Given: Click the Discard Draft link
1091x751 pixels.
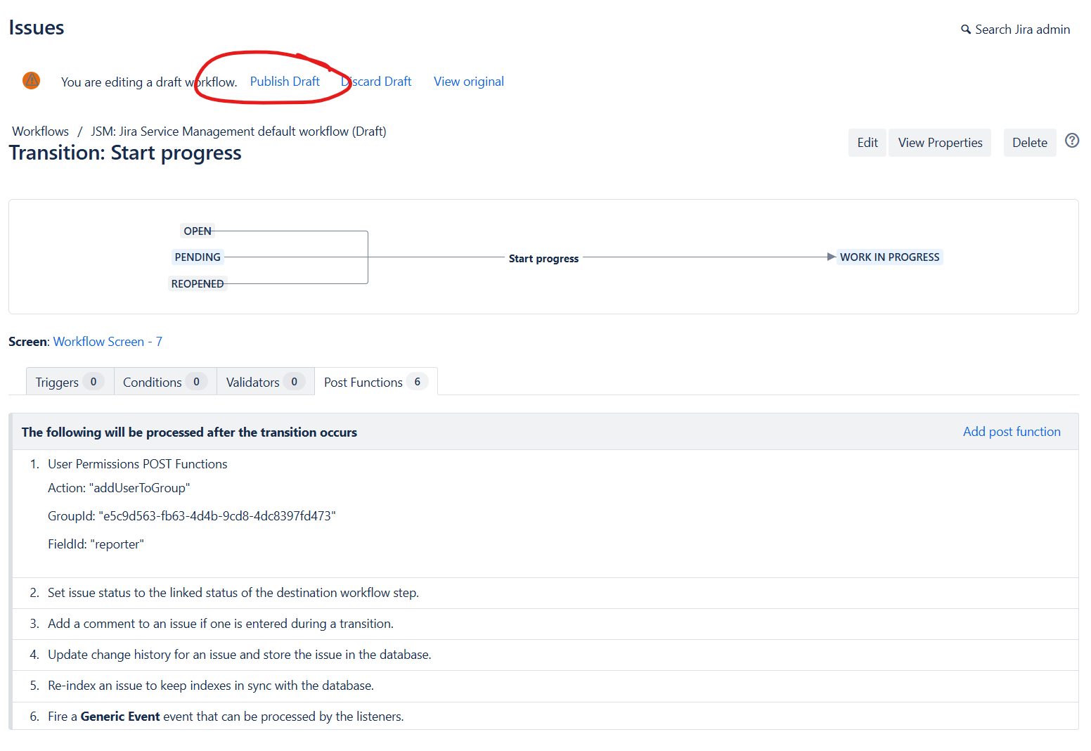Looking at the screenshot, I should point(377,82).
